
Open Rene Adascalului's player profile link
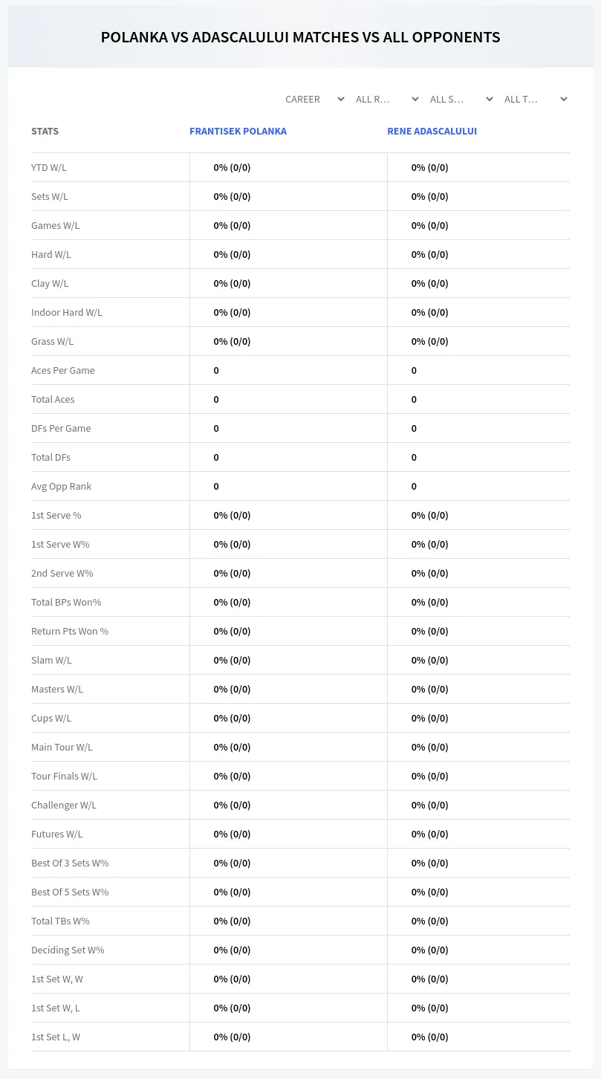[x=432, y=131]
